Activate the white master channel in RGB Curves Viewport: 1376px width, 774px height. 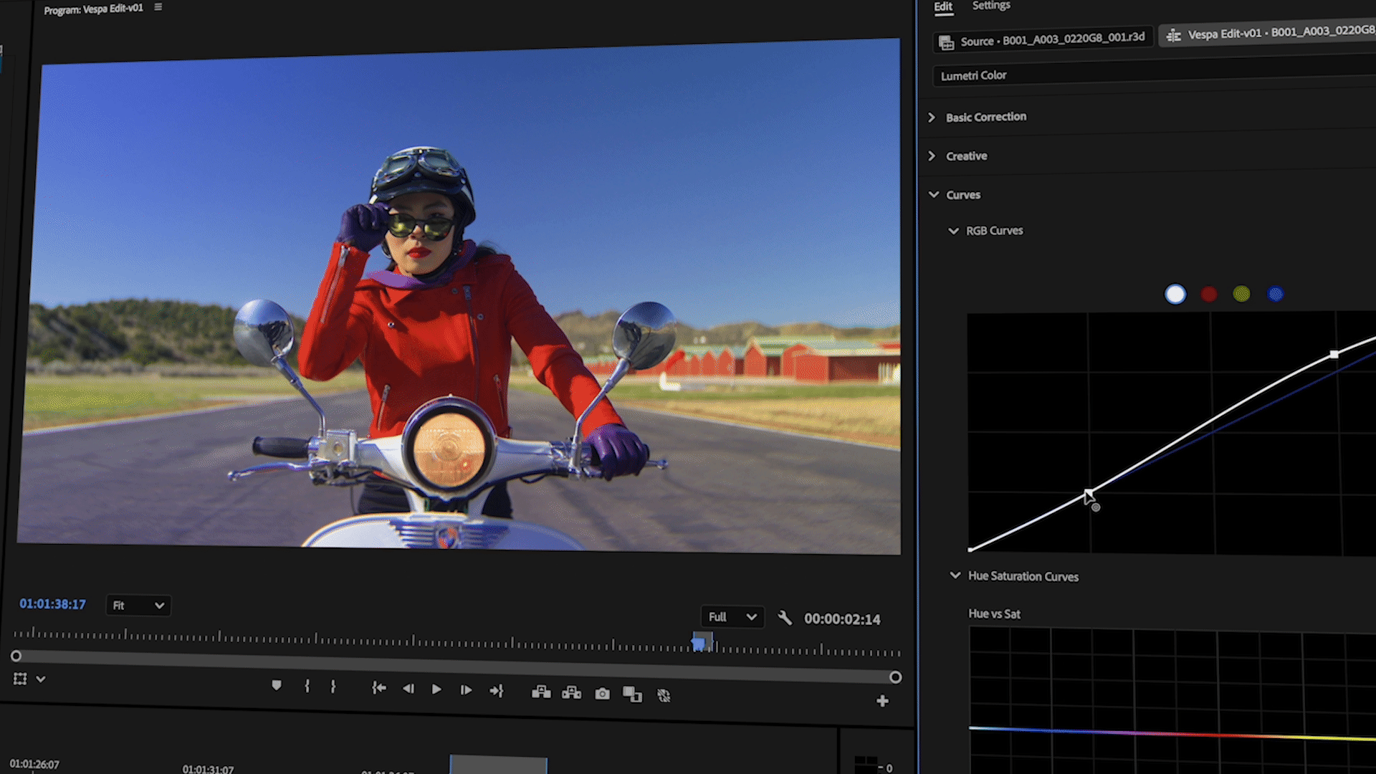point(1175,294)
